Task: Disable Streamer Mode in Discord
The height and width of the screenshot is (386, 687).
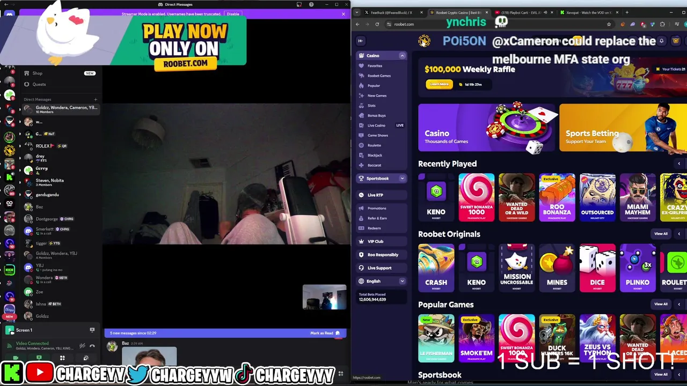Action: (x=233, y=14)
